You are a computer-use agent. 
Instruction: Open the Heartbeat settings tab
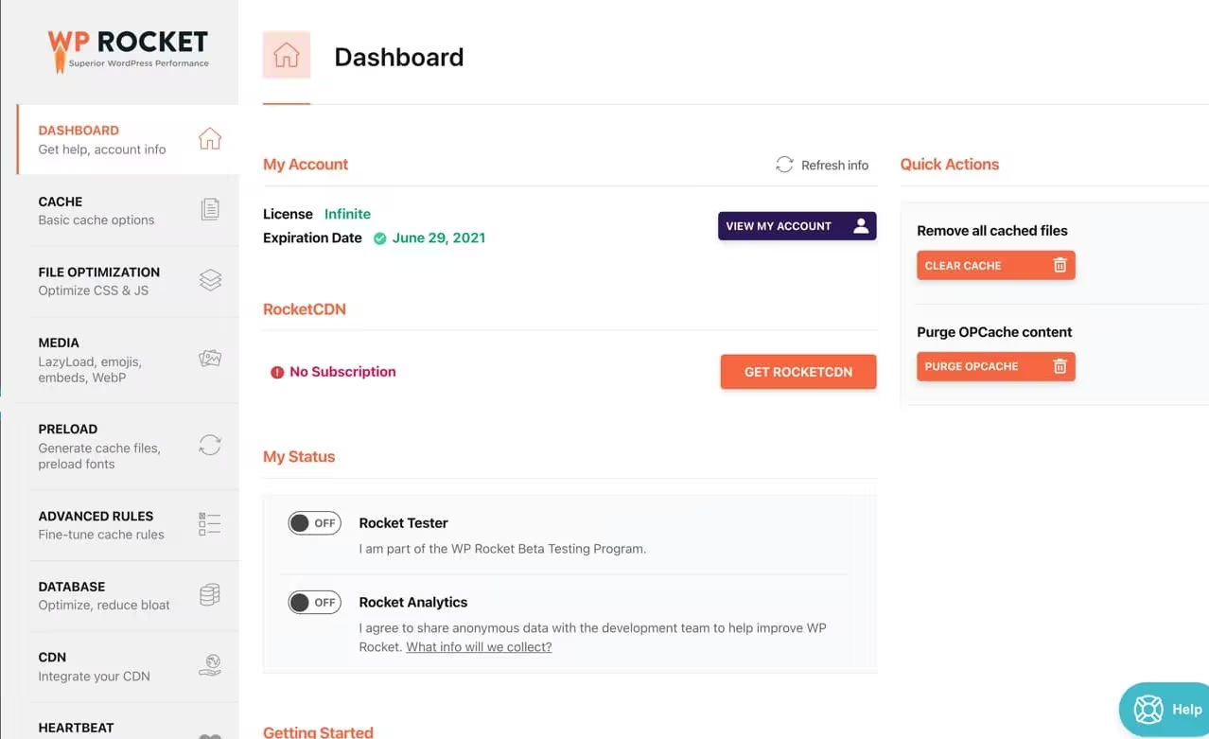point(76,728)
